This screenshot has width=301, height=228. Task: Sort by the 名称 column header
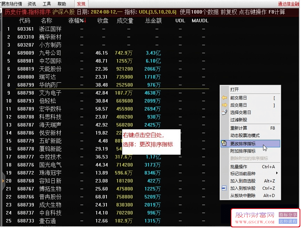(47, 21)
